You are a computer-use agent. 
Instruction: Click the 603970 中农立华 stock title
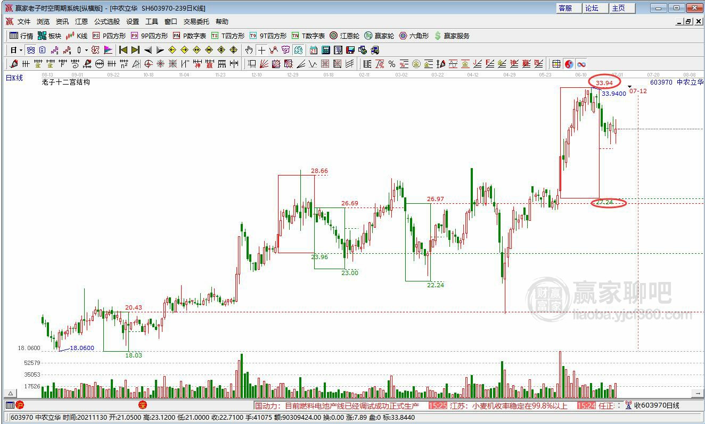[676, 82]
